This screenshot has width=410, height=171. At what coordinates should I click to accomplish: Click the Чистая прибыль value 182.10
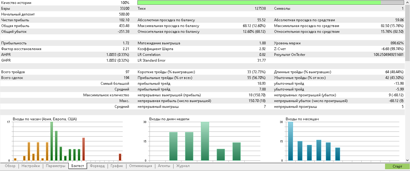tap(124, 20)
